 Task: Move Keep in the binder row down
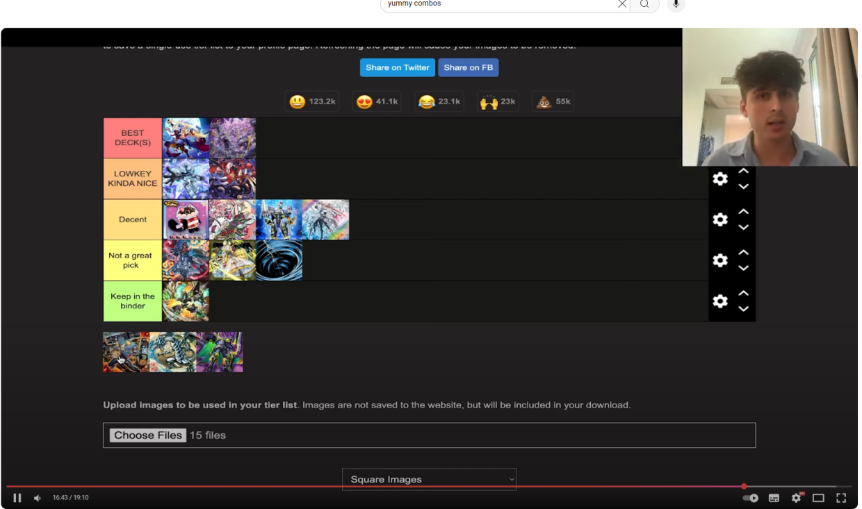(743, 309)
